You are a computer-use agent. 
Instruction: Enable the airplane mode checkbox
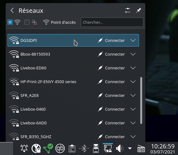27,22
